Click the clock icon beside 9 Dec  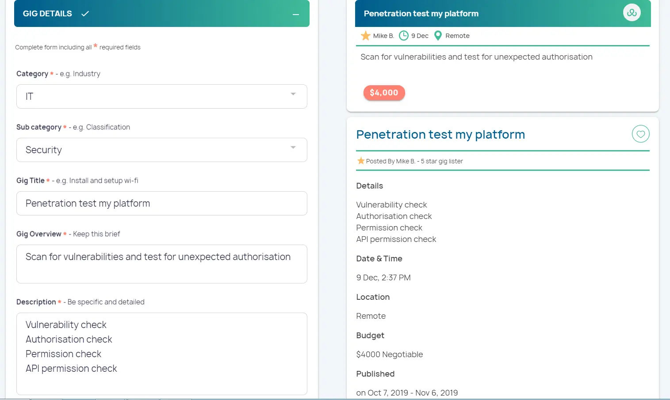[x=403, y=36]
